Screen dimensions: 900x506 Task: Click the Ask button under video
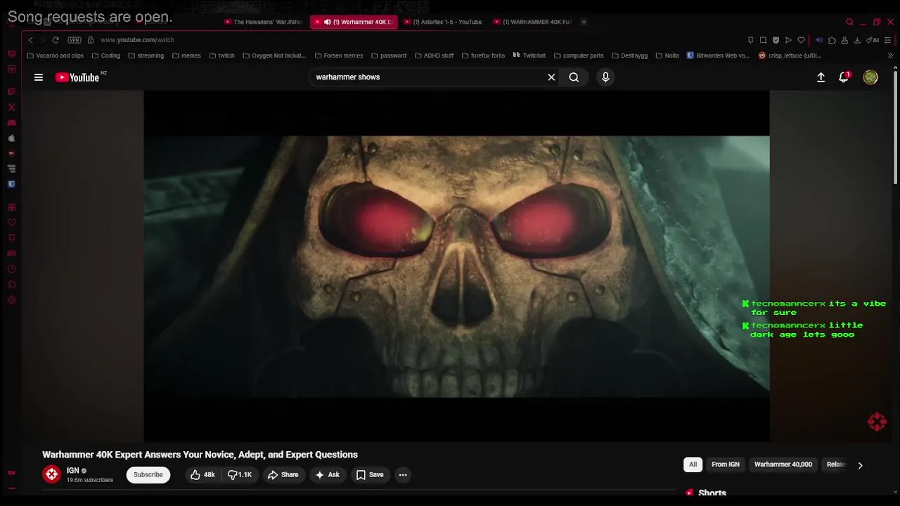click(327, 475)
